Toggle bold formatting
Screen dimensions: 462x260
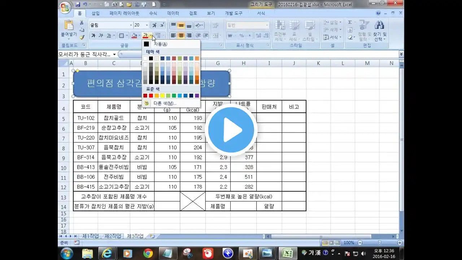[93, 35]
